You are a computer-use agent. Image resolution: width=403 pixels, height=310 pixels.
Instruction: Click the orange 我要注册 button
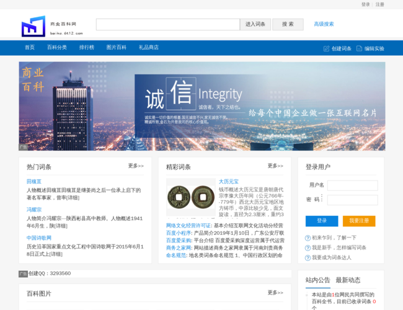coord(359,221)
